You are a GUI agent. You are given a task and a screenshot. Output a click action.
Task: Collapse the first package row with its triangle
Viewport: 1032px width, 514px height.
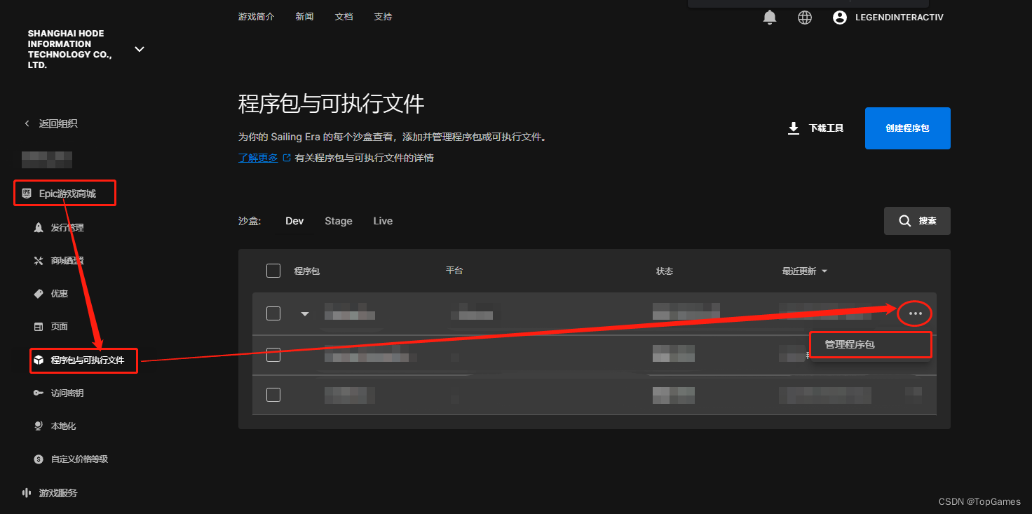pyautogui.click(x=305, y=313)
